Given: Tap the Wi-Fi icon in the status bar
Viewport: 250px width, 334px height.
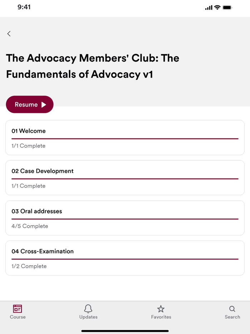Looking at the screenshot, I should pyautogui.click(x=217, y=7).
